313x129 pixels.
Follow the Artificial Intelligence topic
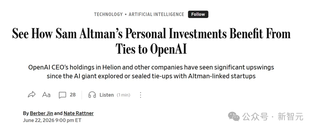[x=198, y=15]
